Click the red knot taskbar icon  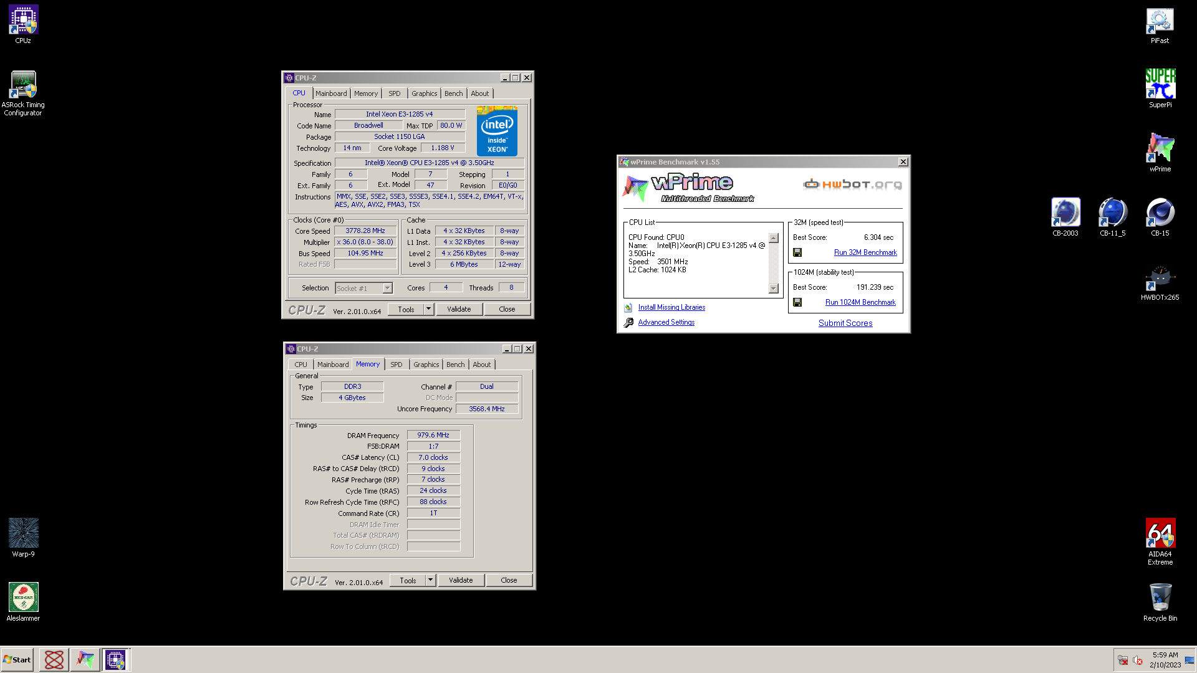pos(54,659)
